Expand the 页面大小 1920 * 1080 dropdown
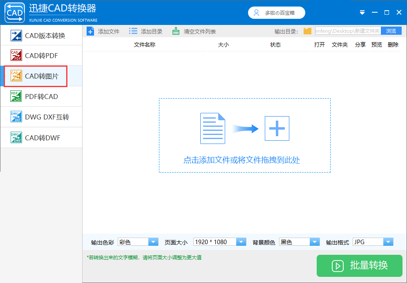The image size is (407, 283). pyautogui.click(x=219, y=242)
